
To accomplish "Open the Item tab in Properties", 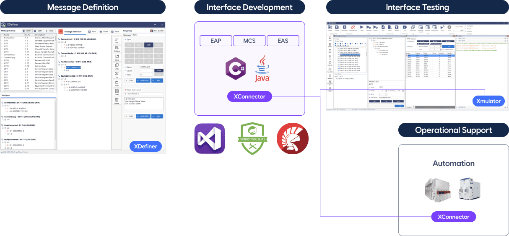I will [x=135, y=35].
